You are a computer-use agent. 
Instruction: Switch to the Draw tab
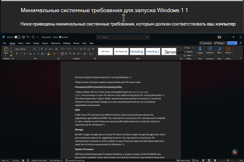[28, 43]
